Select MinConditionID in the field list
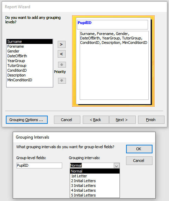This screenshot has height=201, width=169. click(x=30, y=80)
